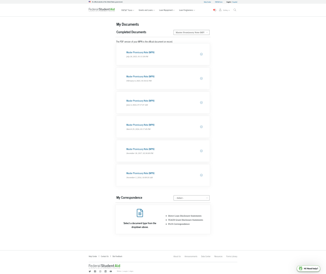
Task: Open the My Correspondence Select dropdown
Action: coord(191,198)
